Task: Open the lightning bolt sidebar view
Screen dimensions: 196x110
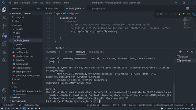Action: tap(4, 60)
